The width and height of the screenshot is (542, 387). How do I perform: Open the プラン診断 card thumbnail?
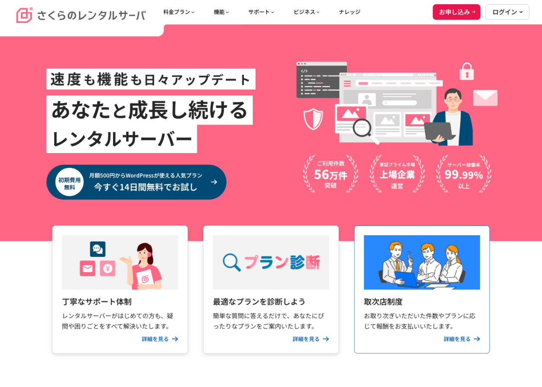(271, 262)
